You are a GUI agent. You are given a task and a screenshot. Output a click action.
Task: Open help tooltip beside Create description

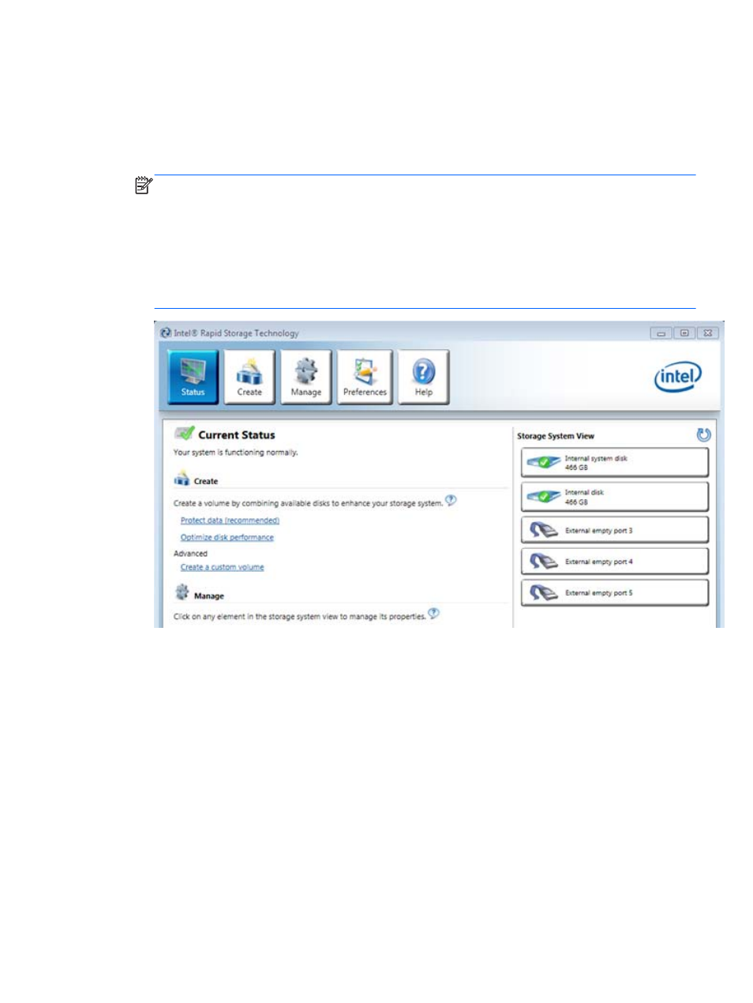(451, 500)
